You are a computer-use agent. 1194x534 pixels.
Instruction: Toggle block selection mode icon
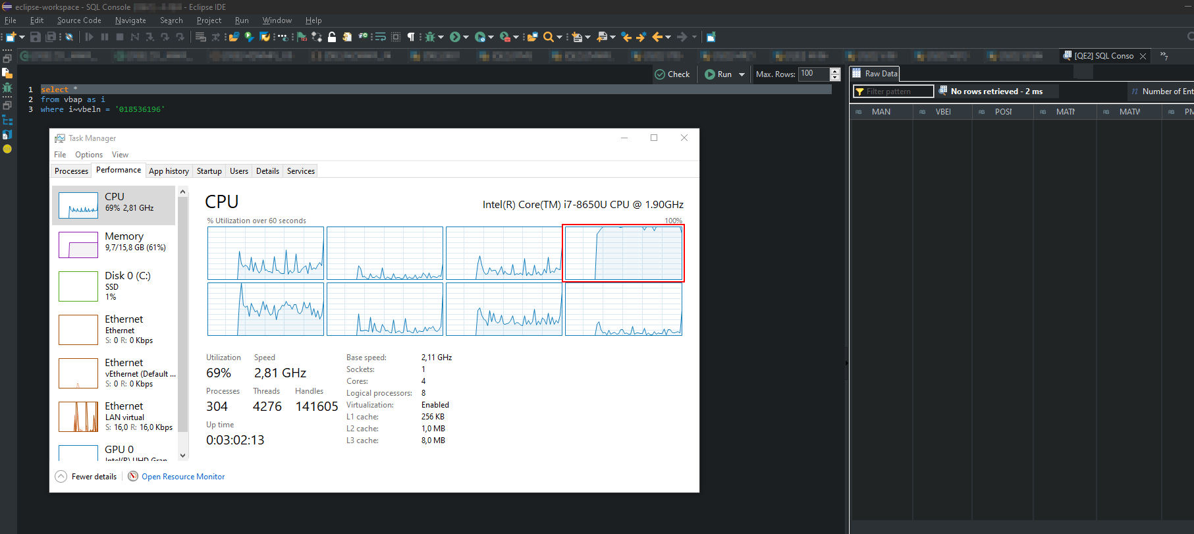[x=396, y=37]
